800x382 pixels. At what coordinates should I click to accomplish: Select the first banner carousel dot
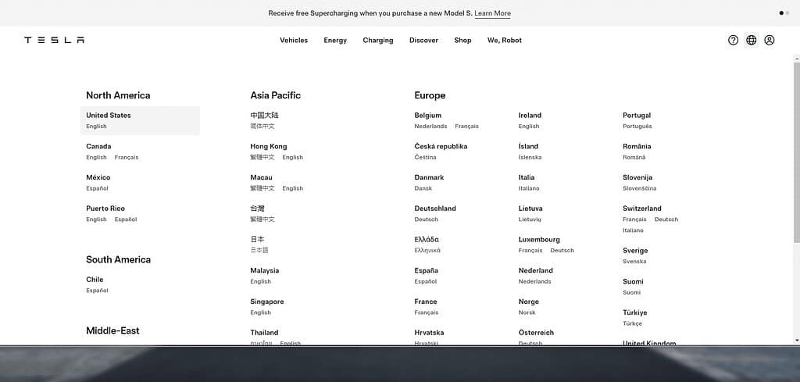(x=781, y=13)
